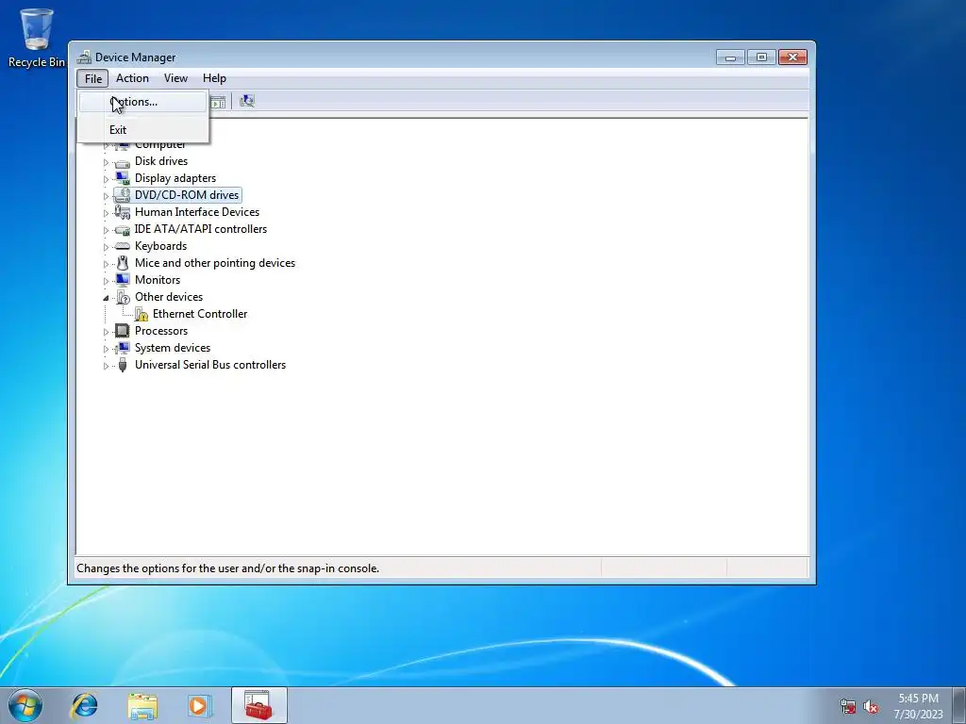The width and height of the screenshot is (966, 724).
Task: Click the DVD/CD-ROM drives disc icon
Action: (123, 195)
